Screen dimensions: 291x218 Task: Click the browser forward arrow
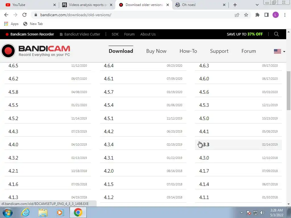pyautogui.click(x=15, y=15)
